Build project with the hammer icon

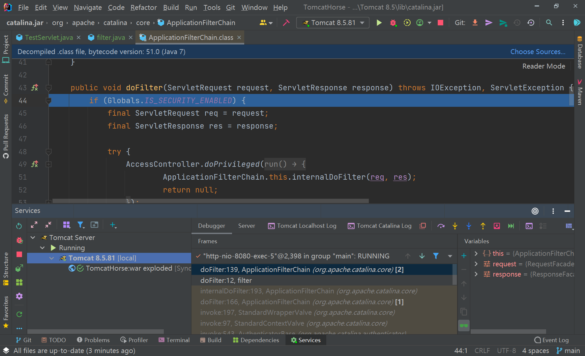(x=286, y=23)
